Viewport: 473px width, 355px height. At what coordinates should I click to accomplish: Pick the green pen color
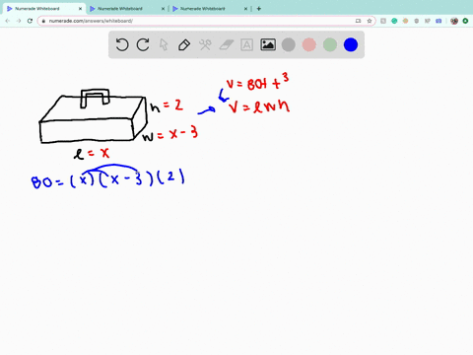[x=330, y=44]
